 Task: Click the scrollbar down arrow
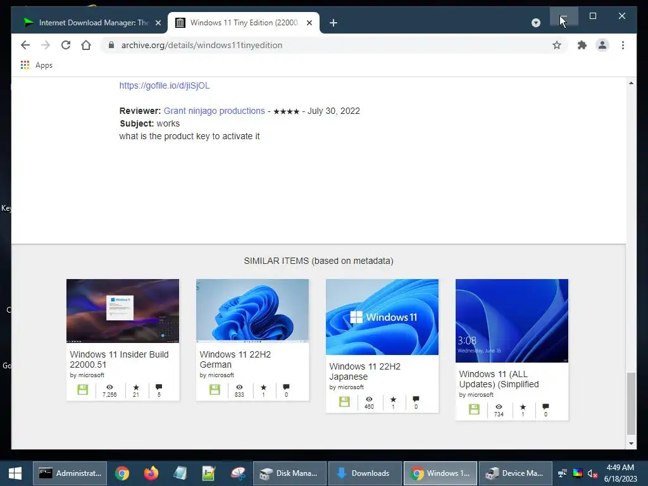(x=631, y=444)
